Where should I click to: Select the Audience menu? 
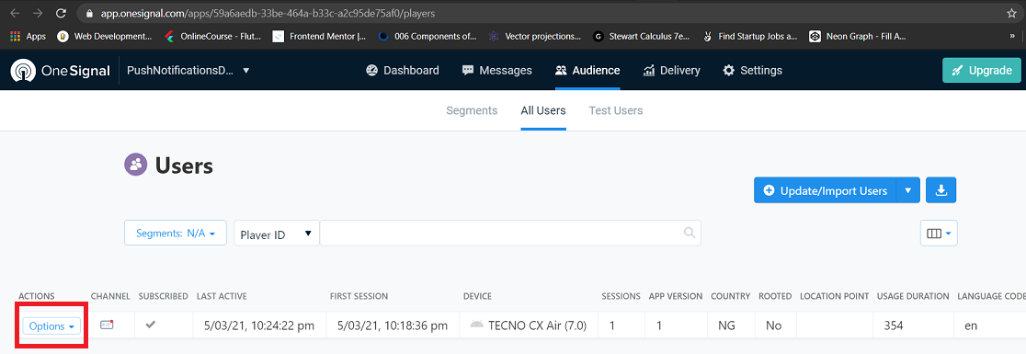[587, 71]
